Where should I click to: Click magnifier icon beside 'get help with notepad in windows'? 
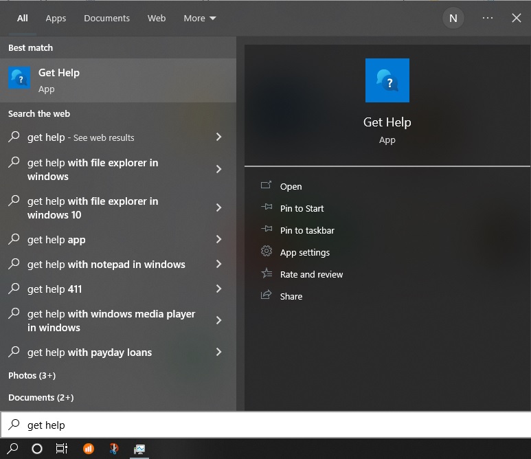click(x=14, y=264)
